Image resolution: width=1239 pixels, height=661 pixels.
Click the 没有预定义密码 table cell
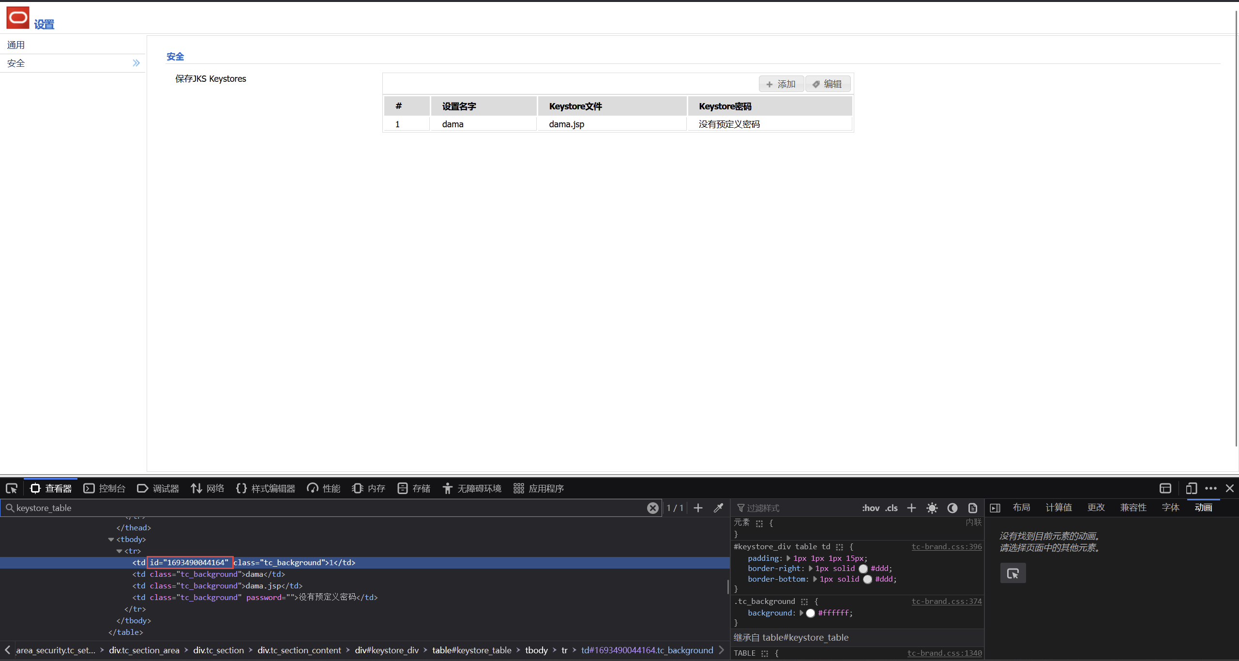tap(770, 124)
